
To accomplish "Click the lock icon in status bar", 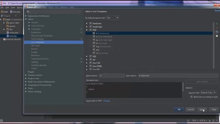I will tap(209, 121).
